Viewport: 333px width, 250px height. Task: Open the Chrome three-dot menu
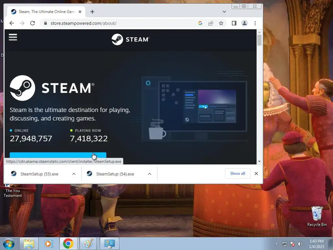pos(255,23)
